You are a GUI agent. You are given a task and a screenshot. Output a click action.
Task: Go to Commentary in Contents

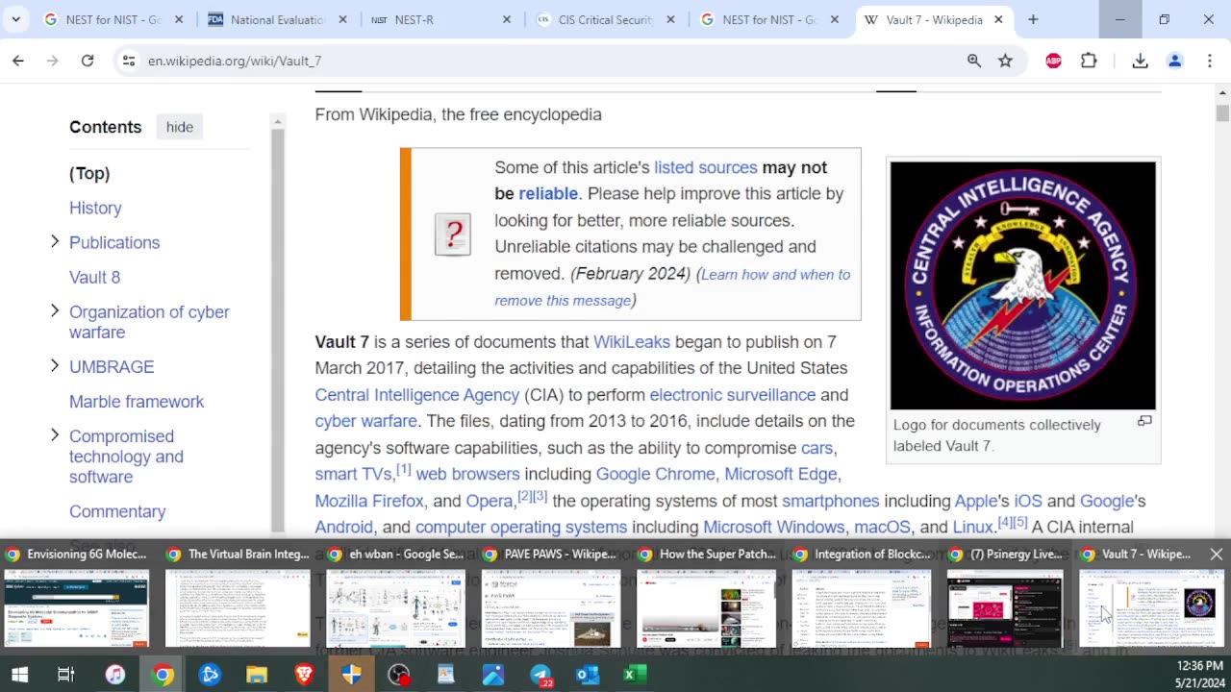coord(117,511)
